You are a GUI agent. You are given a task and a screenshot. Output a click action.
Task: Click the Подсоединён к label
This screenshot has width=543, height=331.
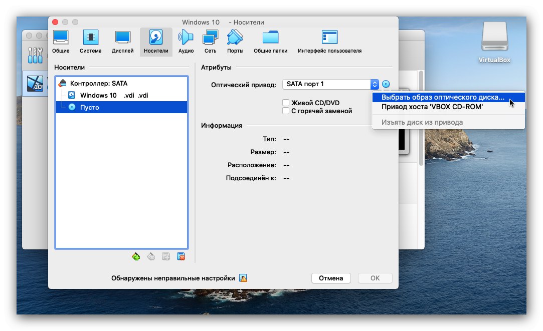point(251,178)
